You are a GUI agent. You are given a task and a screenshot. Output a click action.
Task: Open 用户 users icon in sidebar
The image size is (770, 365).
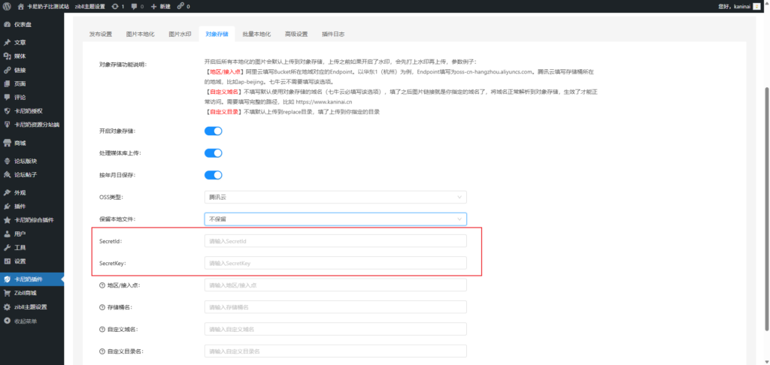point(7,234)
